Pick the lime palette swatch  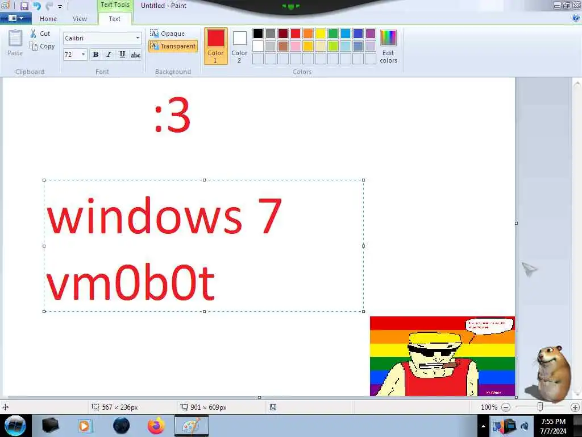333,46
